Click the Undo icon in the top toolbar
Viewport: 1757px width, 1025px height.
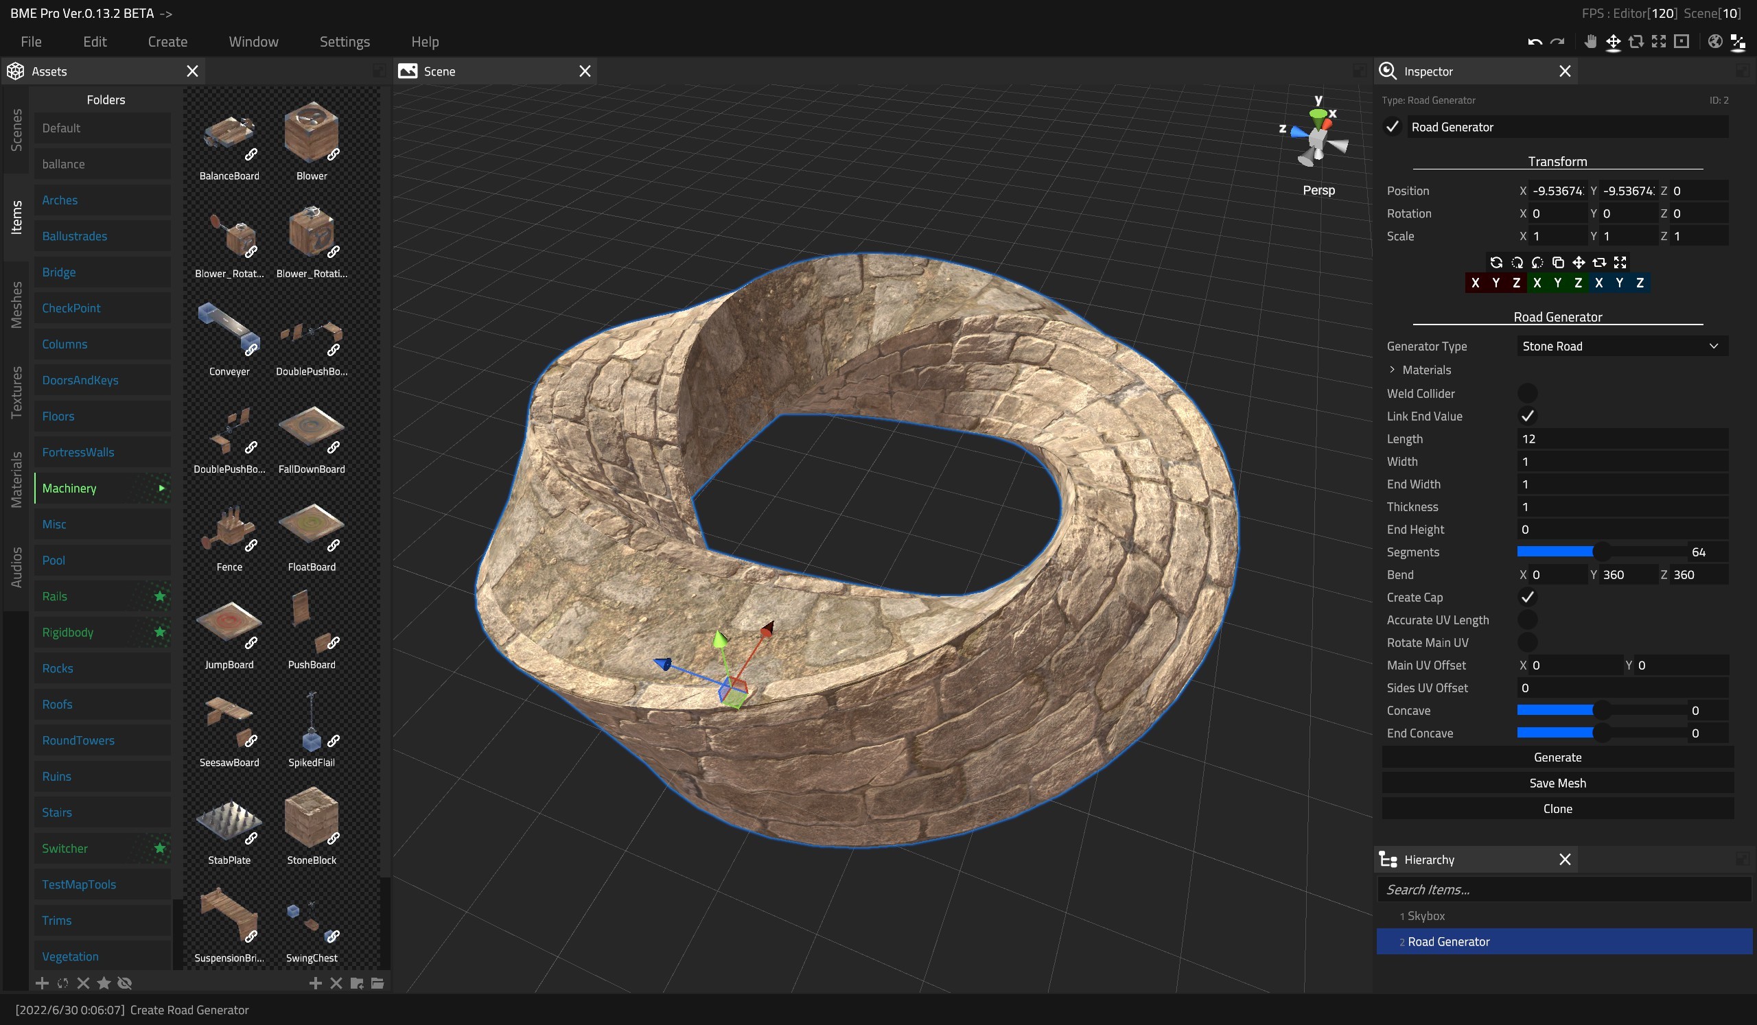pos(1534,42)
